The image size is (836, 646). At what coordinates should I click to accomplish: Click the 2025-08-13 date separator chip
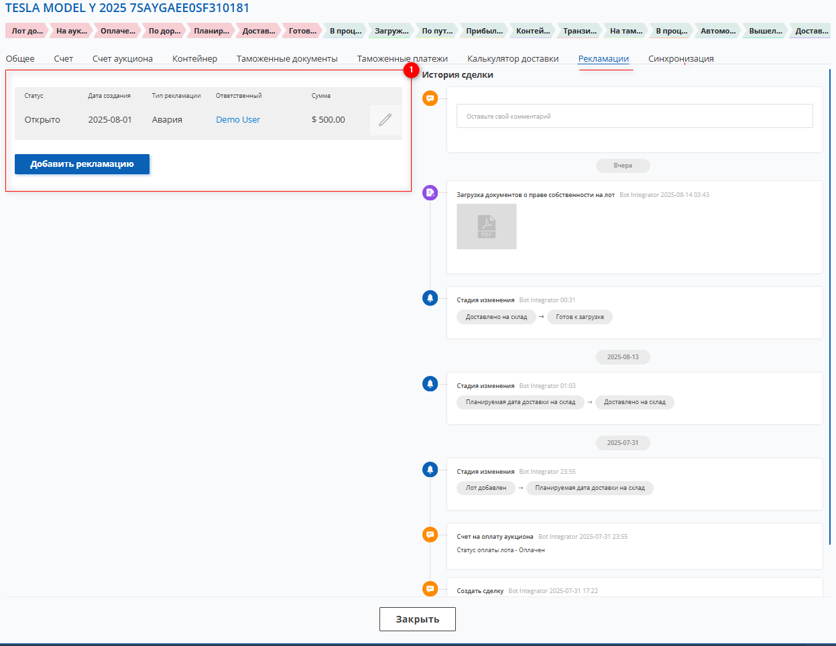(623, 357)
